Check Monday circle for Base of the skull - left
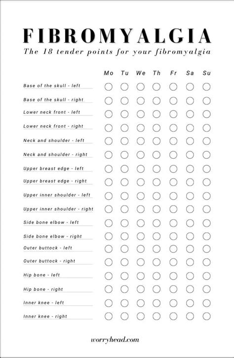 pyautogui.click(x=108, y=87)
